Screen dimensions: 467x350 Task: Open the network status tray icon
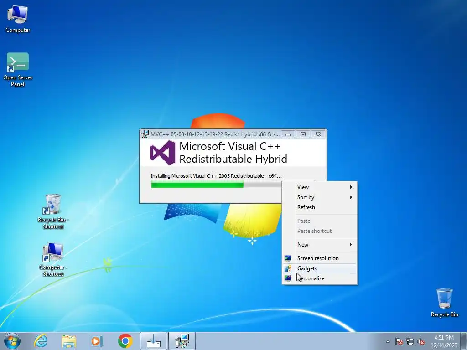click(x=410, y=341)
